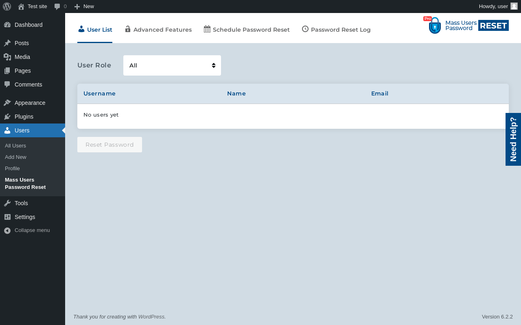
Task: Click the WordPress link in footer
Action: pyautogui.click(x=151, y=317)
